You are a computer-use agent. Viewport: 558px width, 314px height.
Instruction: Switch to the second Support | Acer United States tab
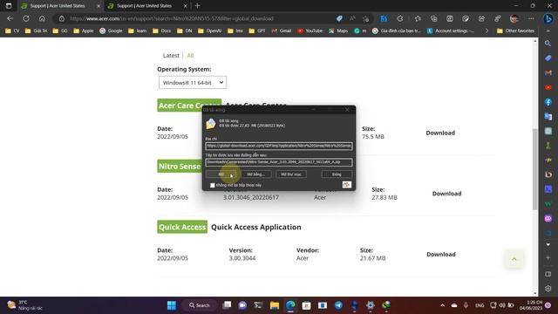pos(145,6)
